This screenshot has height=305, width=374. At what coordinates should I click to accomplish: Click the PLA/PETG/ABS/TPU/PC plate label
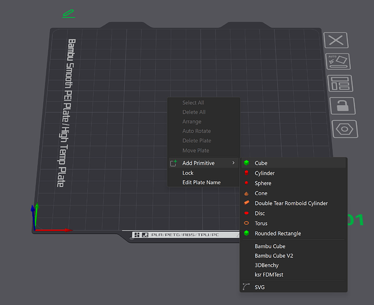185,235
